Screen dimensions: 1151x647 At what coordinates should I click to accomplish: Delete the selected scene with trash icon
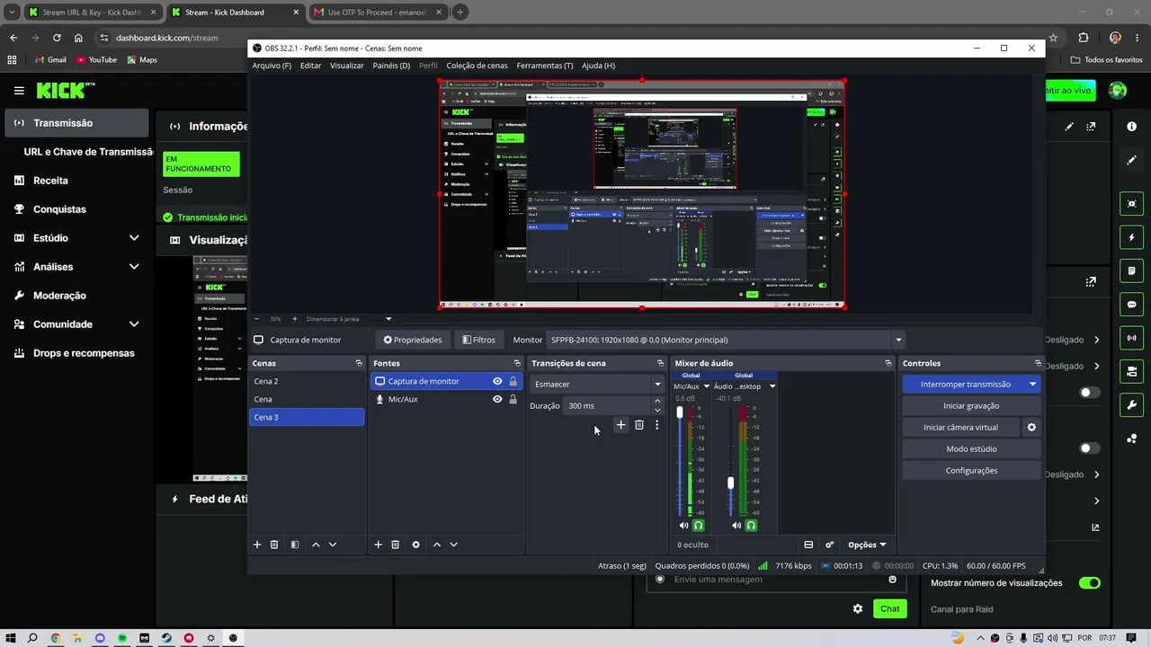274,545
